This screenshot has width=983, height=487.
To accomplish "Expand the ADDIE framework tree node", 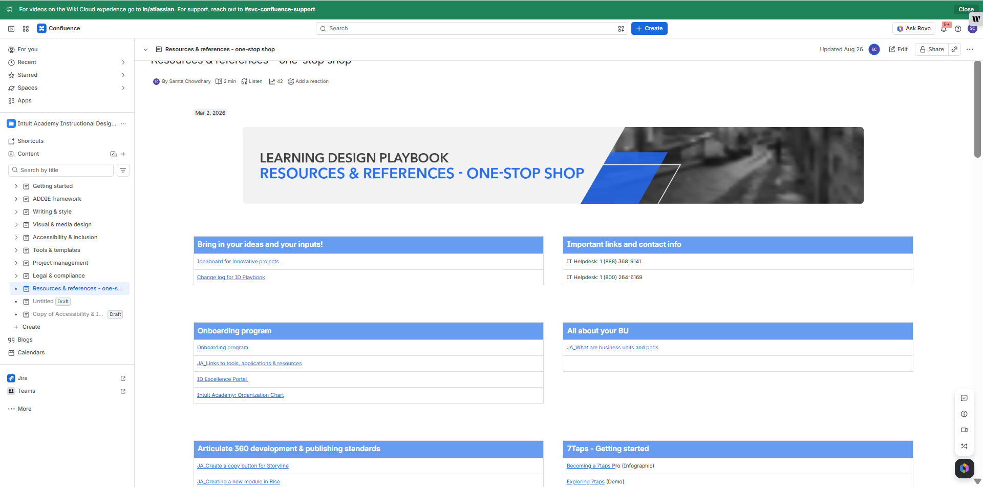I will pos(16,199).
